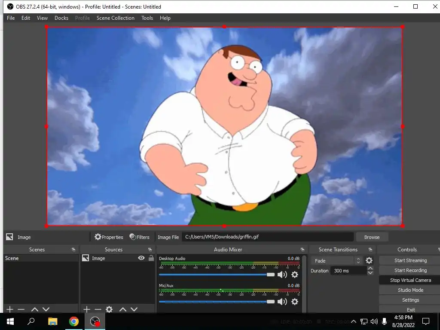Decrease transition Duration with down arrow
The height and width of the screenshot is (330, 440).
tap(370, 273)
